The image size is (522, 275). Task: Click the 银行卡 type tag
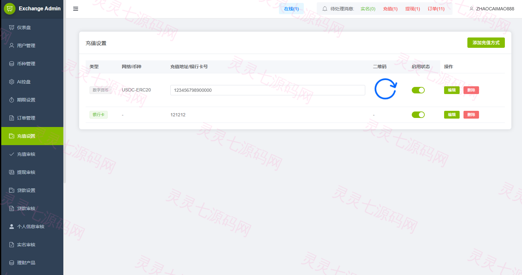(x=99, y=115)
